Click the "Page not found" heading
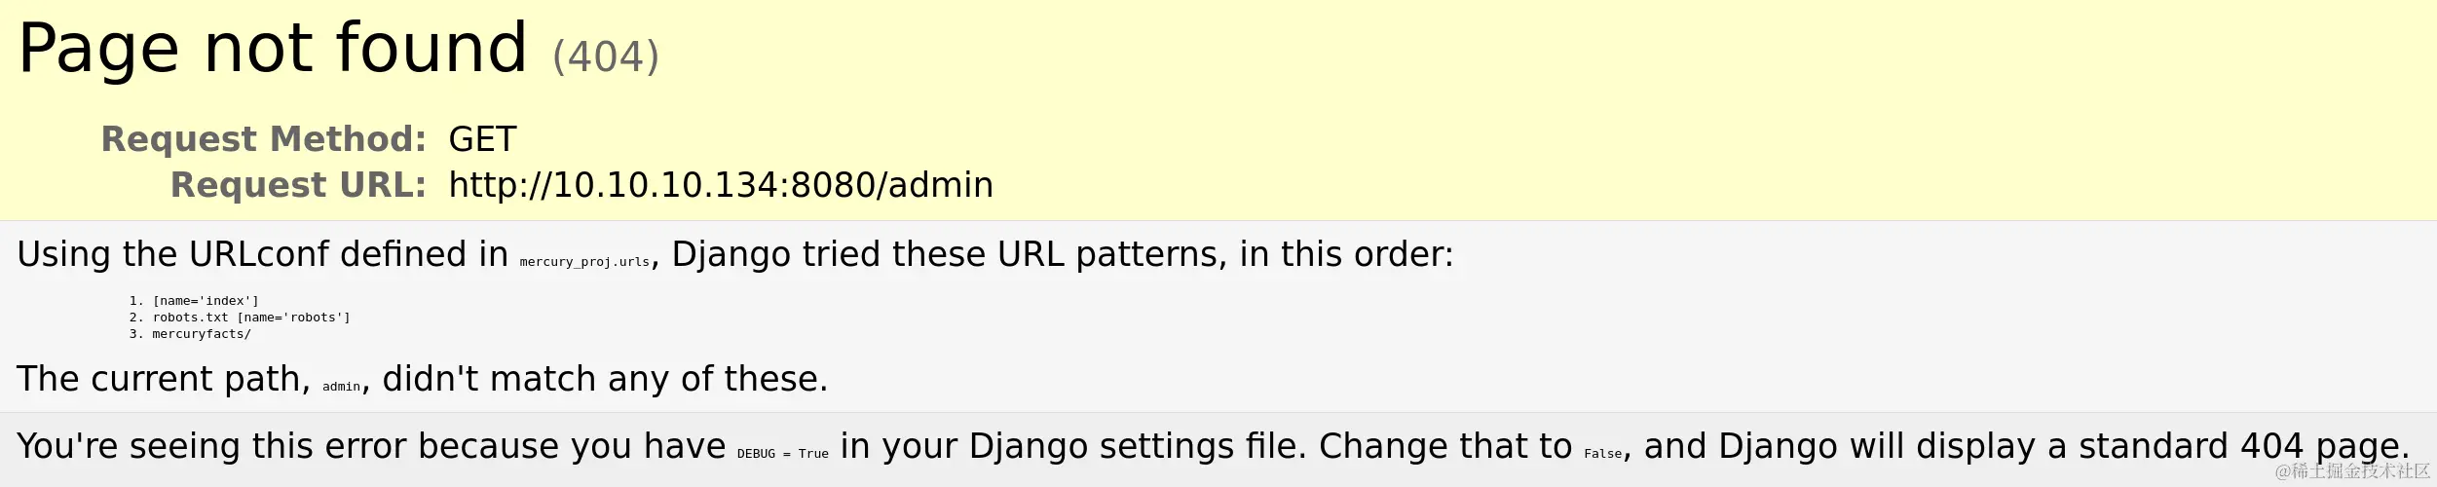Image resolution: width=2437 pixels, height=487 pixels. coord(272,49)
